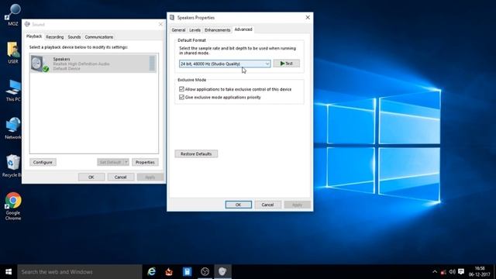Image resolution: width=496 pixels, height=279 pixels.
Task: Click the orange app icon on taskbar
Action: pos(169,272)
